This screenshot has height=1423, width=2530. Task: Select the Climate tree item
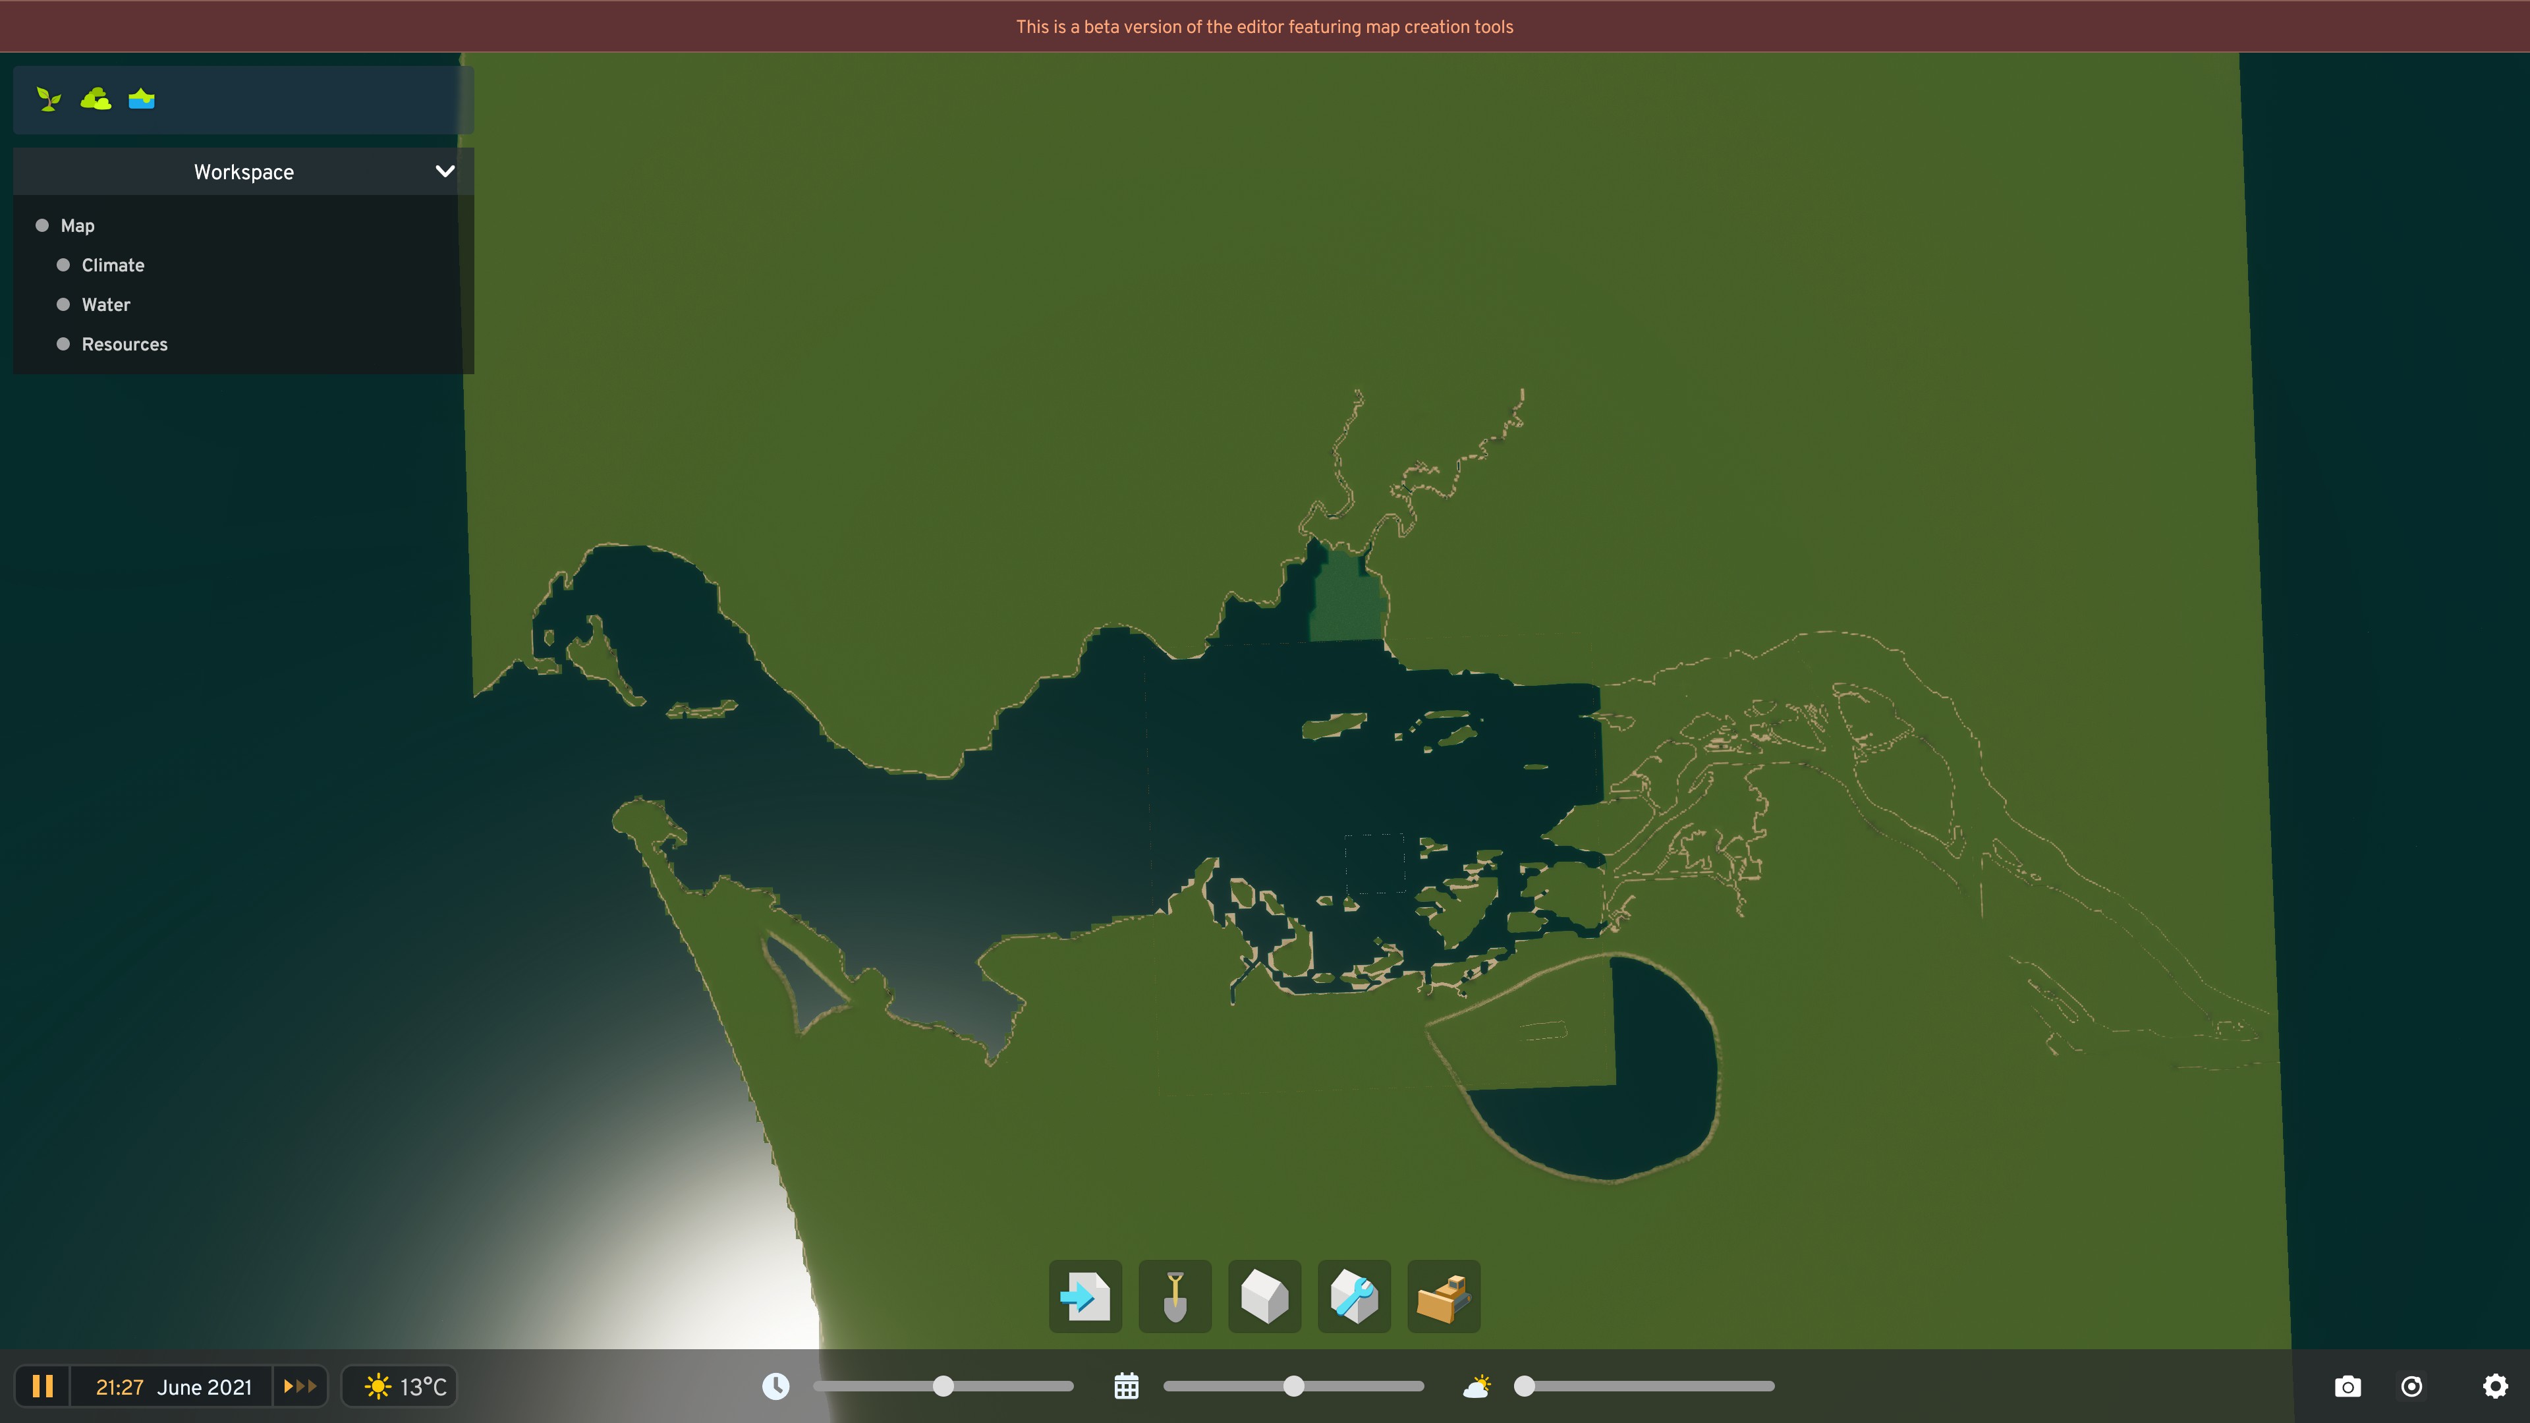[113, 265]
